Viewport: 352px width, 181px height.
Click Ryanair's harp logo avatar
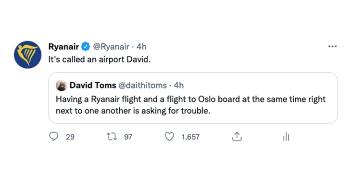click(27, 55)
